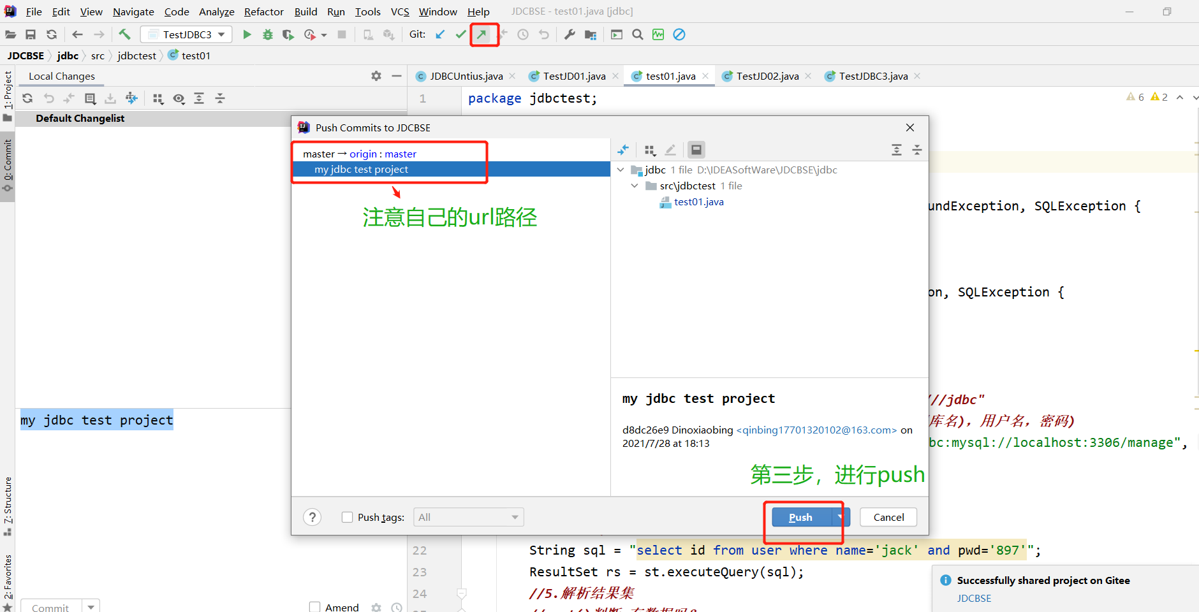Viewport: 1199px width, 612px height.
Task: Open settings wrench icon
Action: 570,34
